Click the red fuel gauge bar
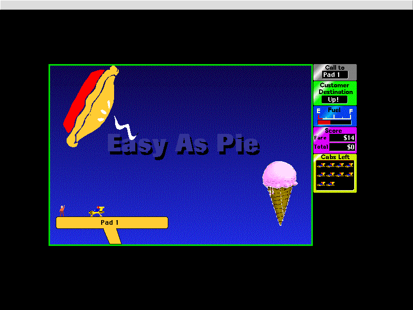 point(324,122)
